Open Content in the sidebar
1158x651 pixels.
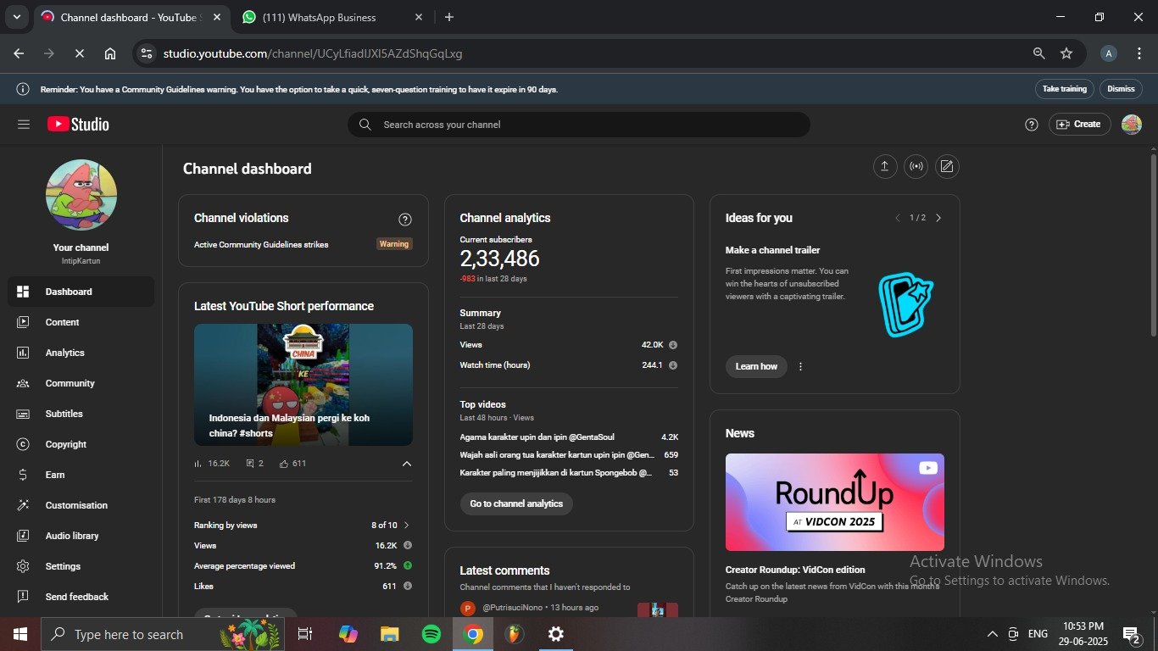point(81,322)
